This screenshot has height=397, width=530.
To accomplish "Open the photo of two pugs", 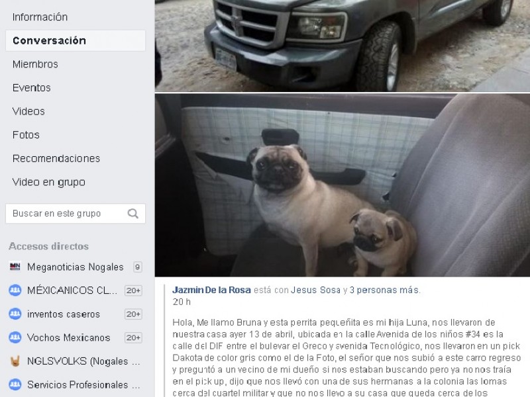I will 343,185.
